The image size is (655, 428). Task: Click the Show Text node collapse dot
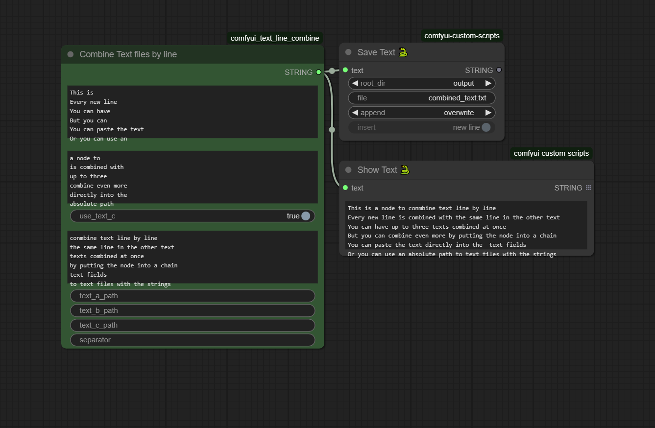coord(348,170)
